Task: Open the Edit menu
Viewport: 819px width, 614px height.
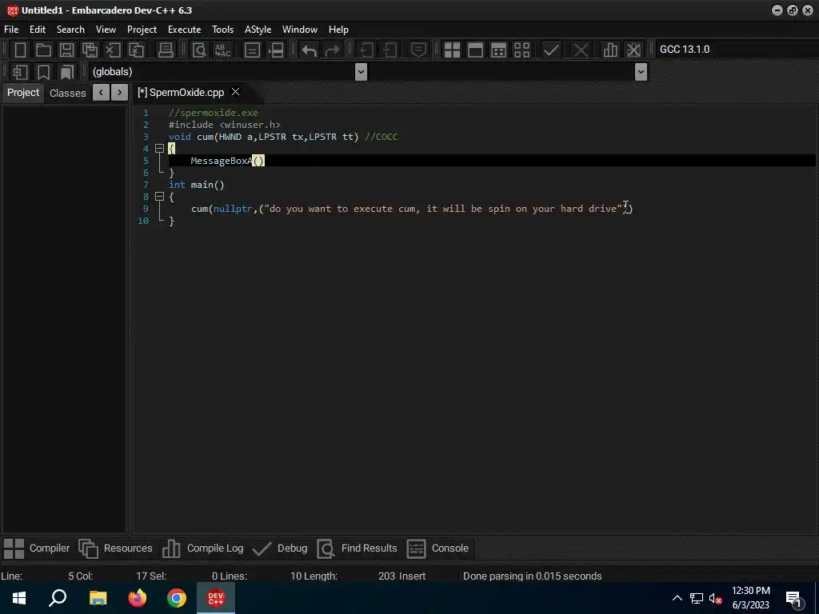Action: (37, 30)
